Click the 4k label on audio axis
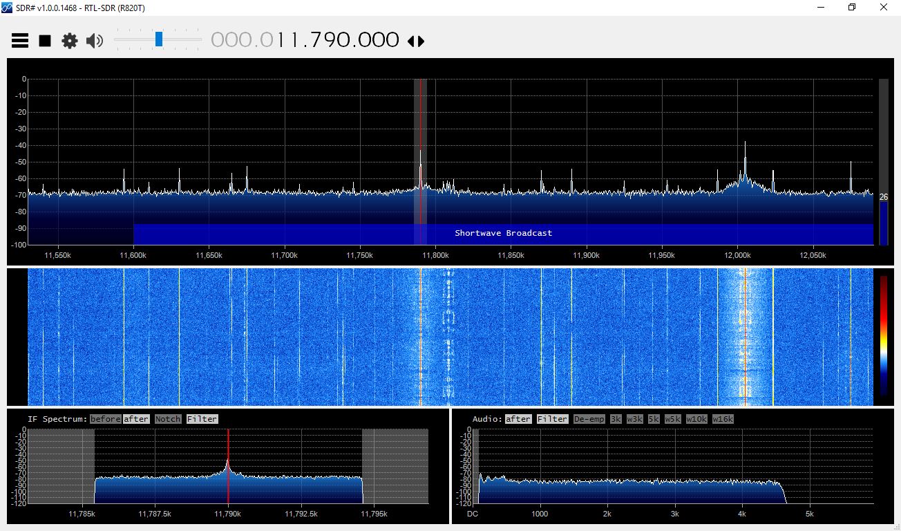Screen dimensions: 901x531 pyautogui.click(x=742, y=514)
